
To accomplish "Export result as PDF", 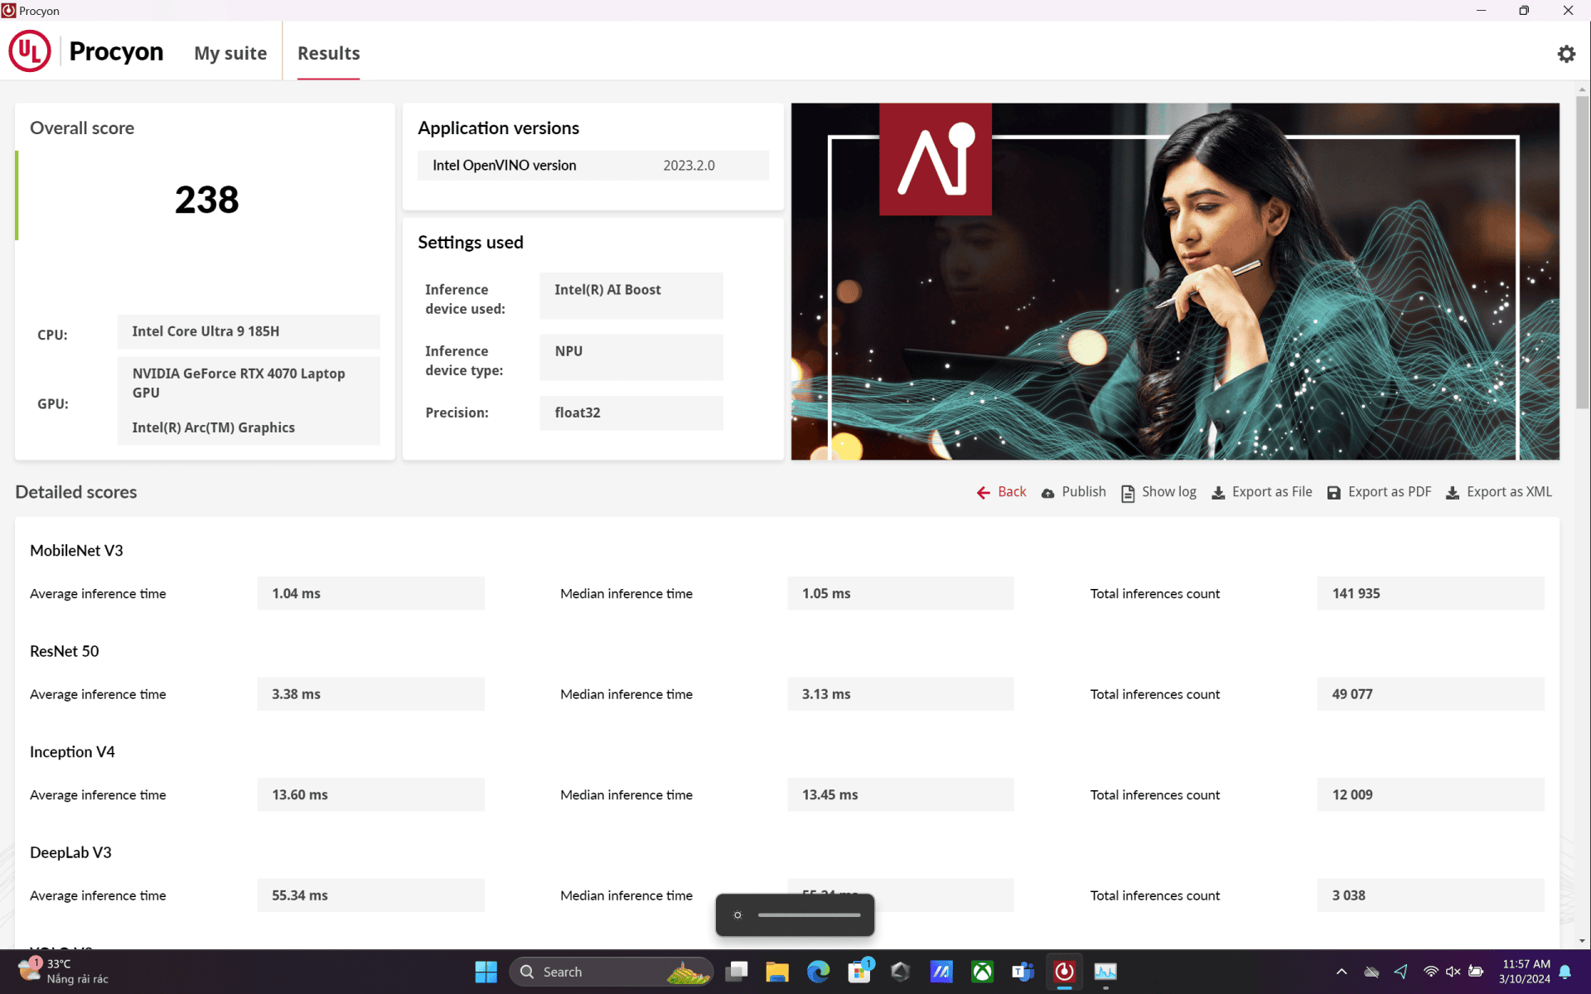I will pos(1379,492).
